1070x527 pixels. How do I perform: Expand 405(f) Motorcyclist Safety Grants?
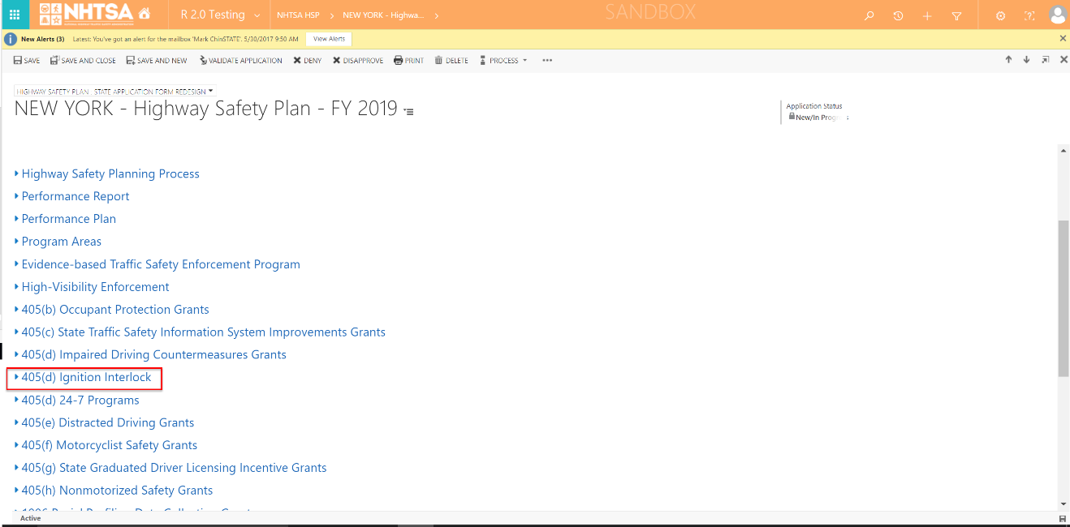coord(106,446)
